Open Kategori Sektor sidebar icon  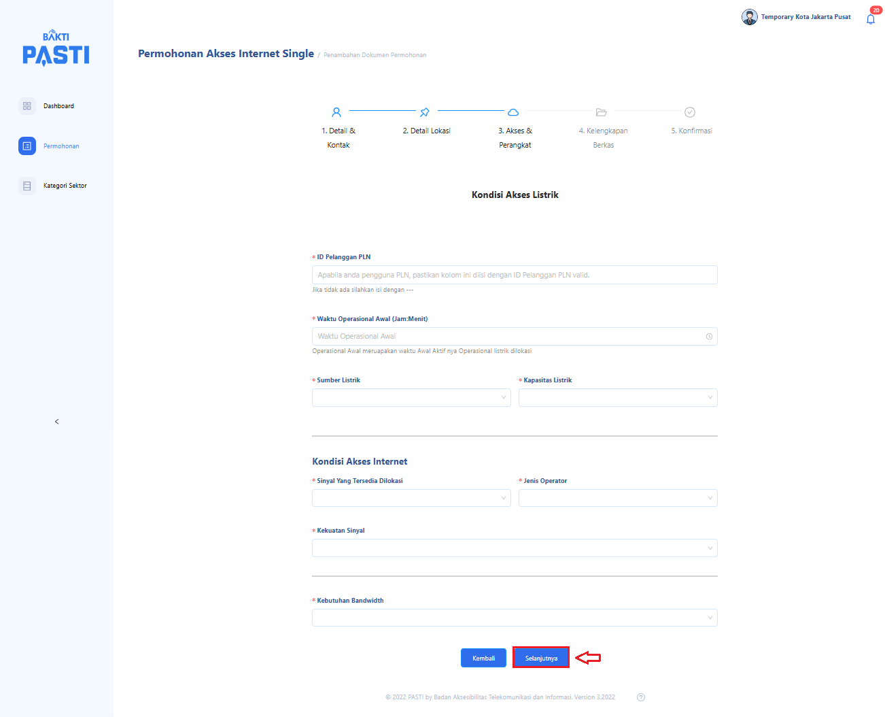coord(27,186)
